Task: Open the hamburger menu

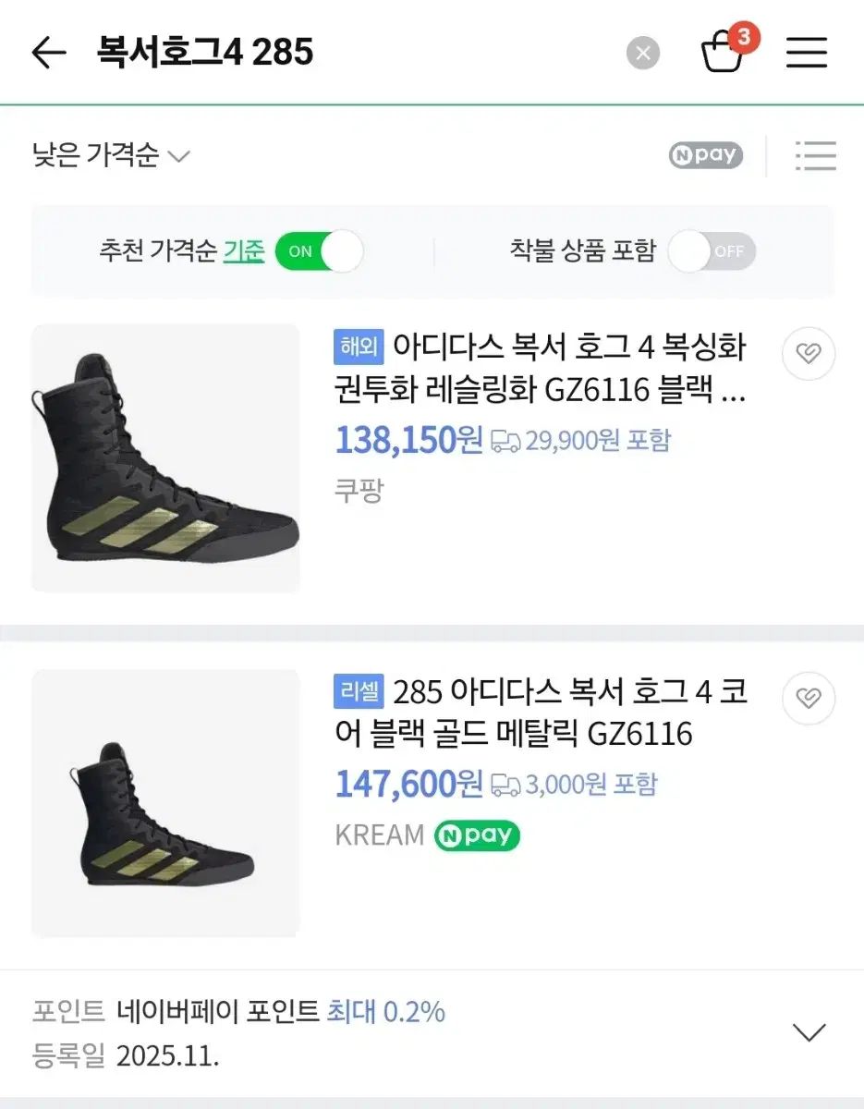Action: pos(806,53)
